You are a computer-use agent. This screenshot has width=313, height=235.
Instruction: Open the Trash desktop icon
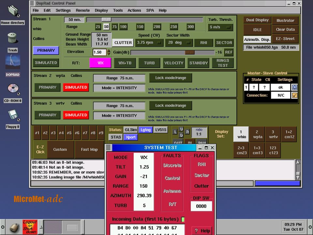click(x=12, y=38)
